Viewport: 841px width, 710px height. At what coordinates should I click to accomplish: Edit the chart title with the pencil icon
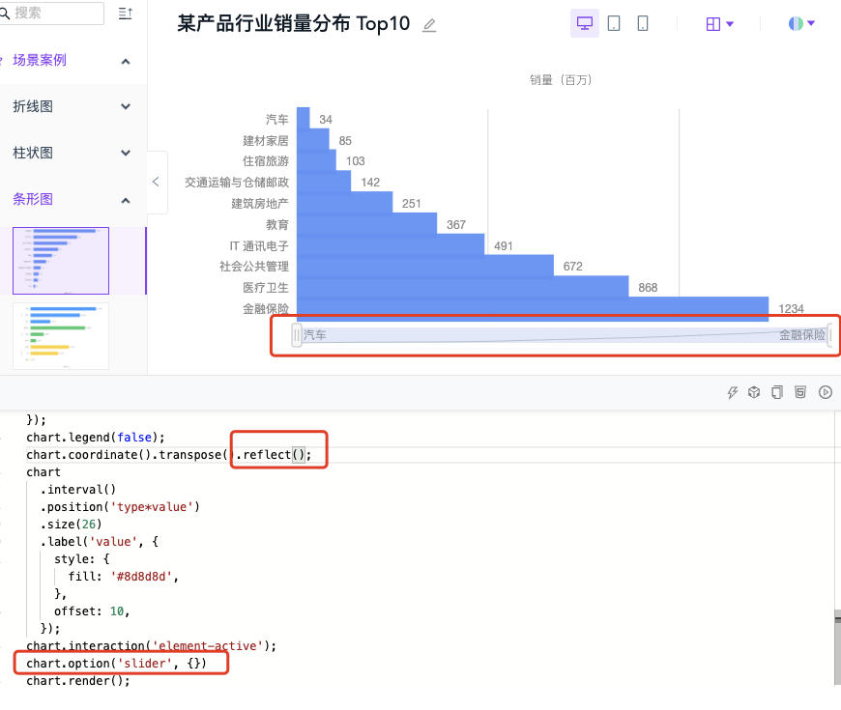pyautogui.click(x=428, y=25)
